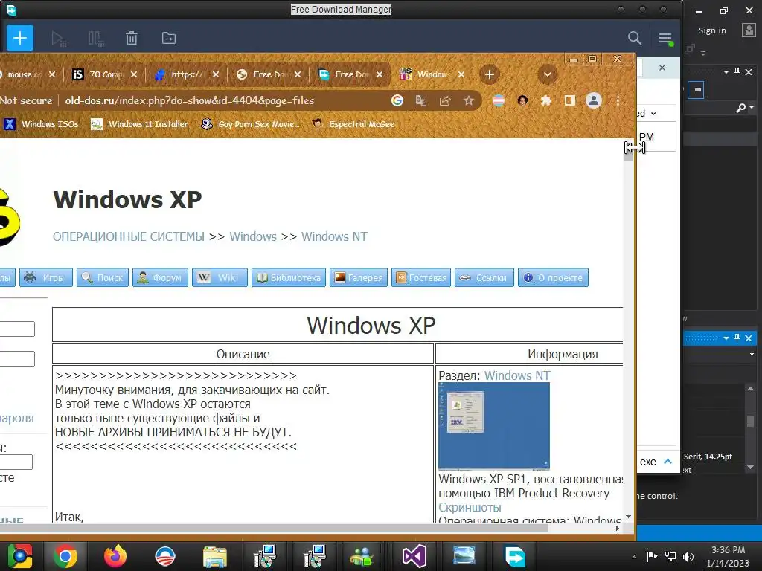Screen dimensions: 762x571
Task: Click the face avatar extension icon
Action: (522, 100)
